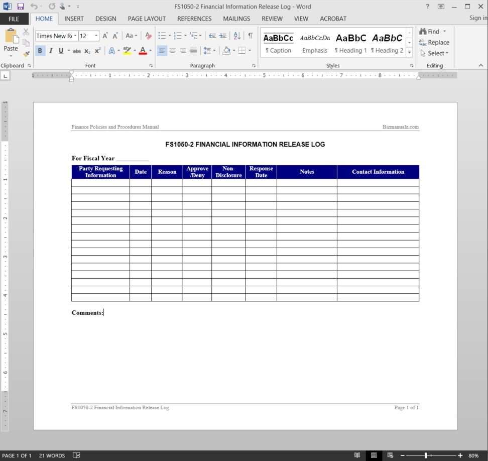Clear all formatting with the eraser icon
The width and height of the screenshot is (488, 461).
(x=148, y=36)
